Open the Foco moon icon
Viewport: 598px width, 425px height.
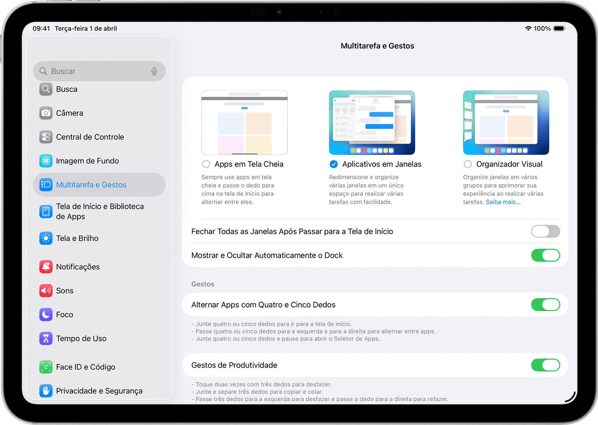coord(46,315)
